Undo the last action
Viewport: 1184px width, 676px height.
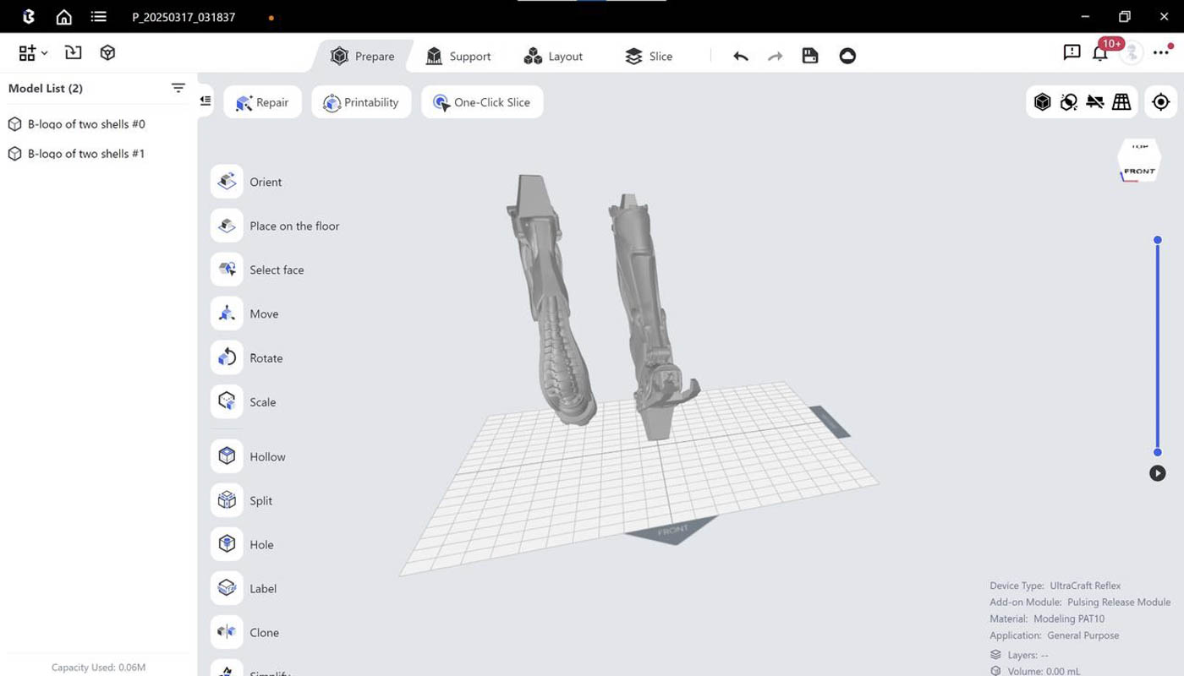pos(741,56)
